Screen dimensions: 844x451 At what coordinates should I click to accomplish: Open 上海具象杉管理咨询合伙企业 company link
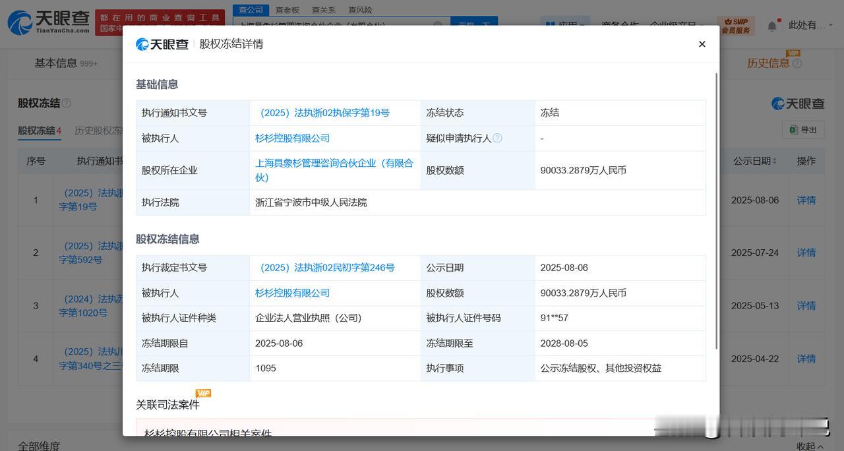pos(334,170)
